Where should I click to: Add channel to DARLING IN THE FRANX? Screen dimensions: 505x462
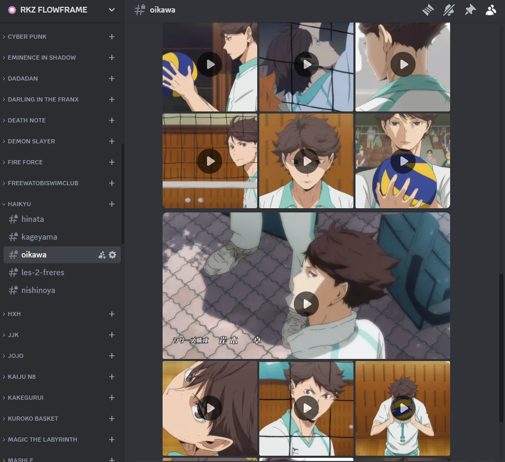tap(112, 99)
